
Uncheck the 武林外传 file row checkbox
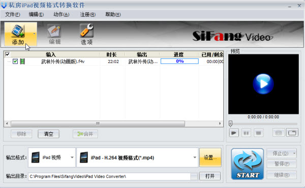click(x=15, y=61)
